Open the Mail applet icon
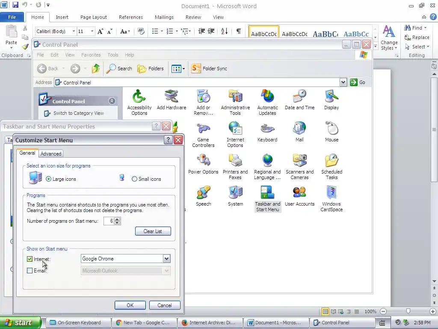 click(x=299, y=132)
